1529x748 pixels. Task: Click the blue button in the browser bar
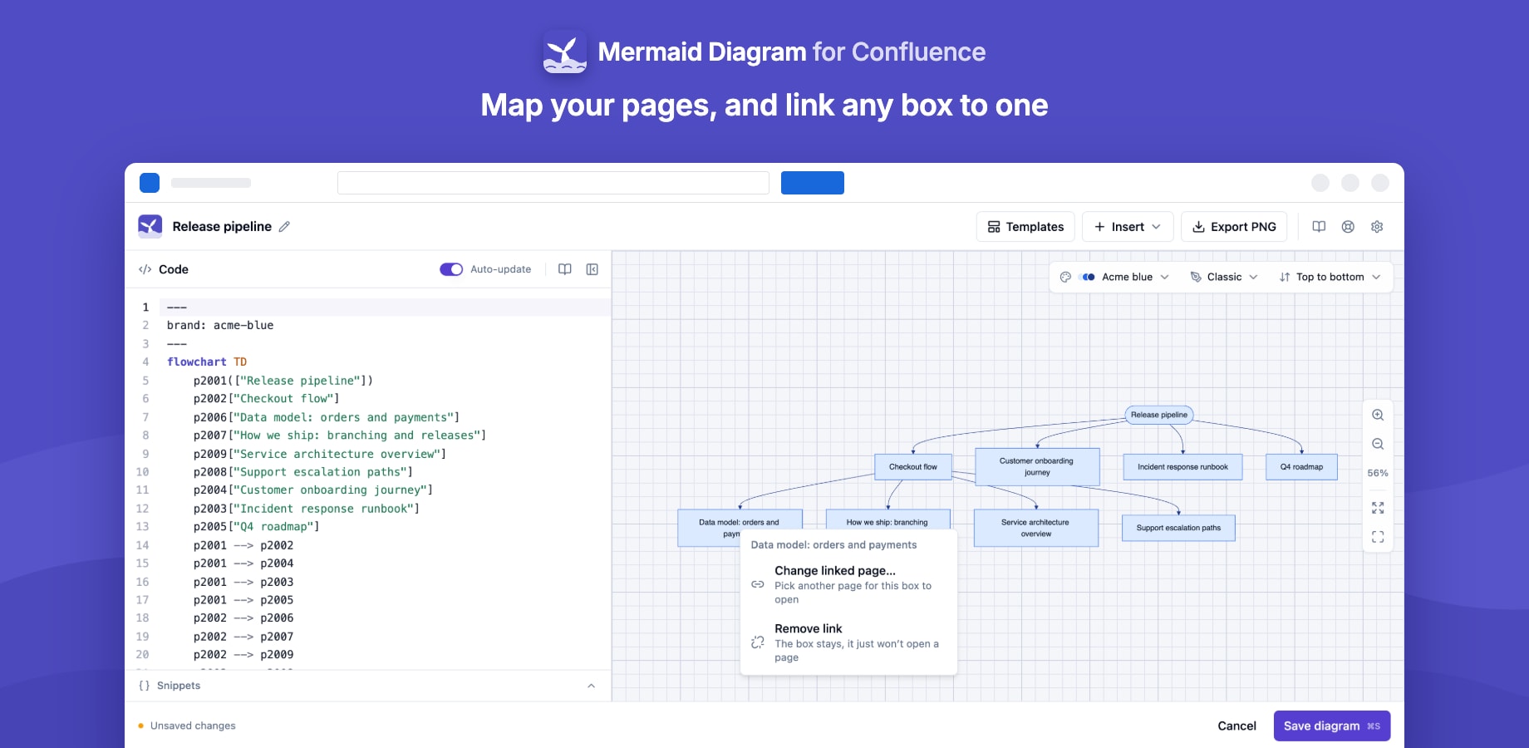(x=813, y=183)
